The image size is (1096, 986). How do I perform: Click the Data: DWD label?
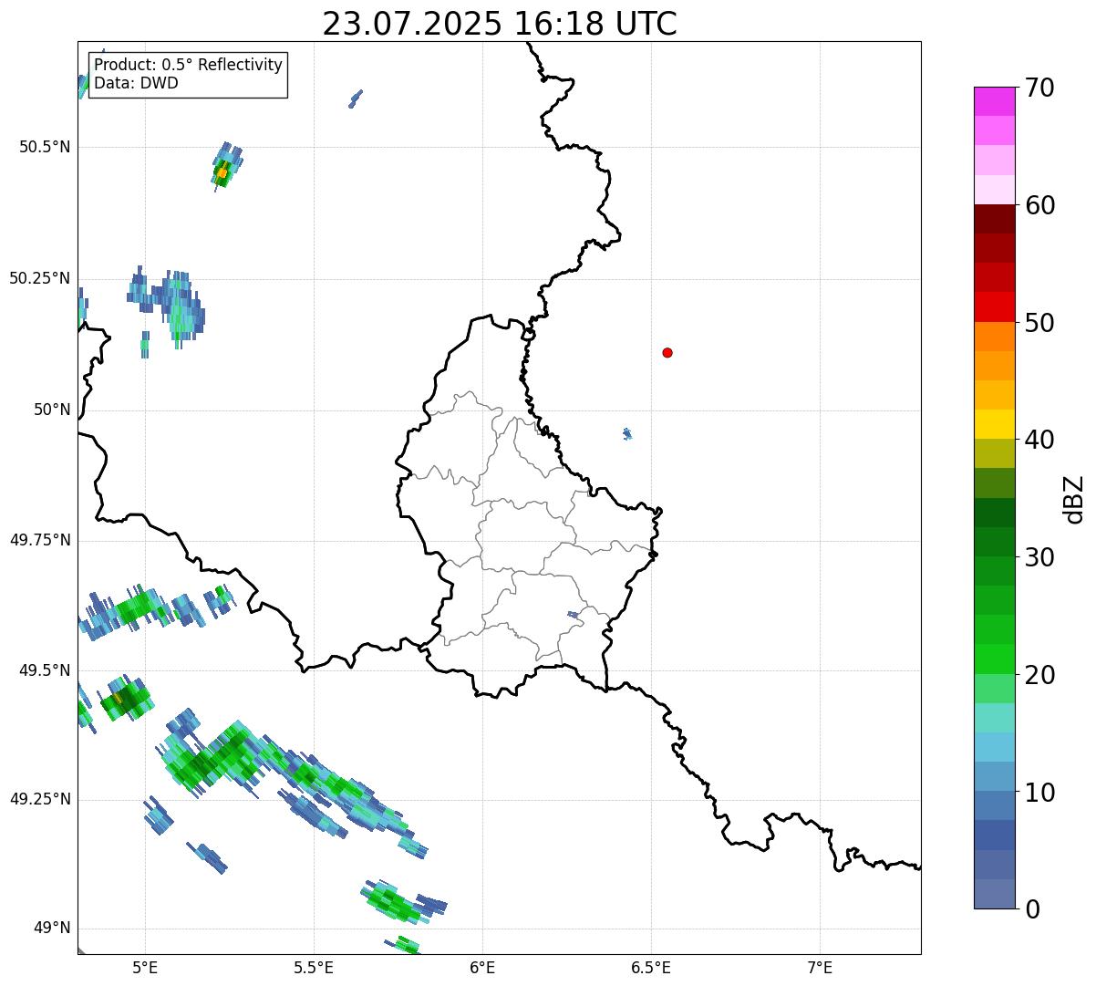coord(136,83)
